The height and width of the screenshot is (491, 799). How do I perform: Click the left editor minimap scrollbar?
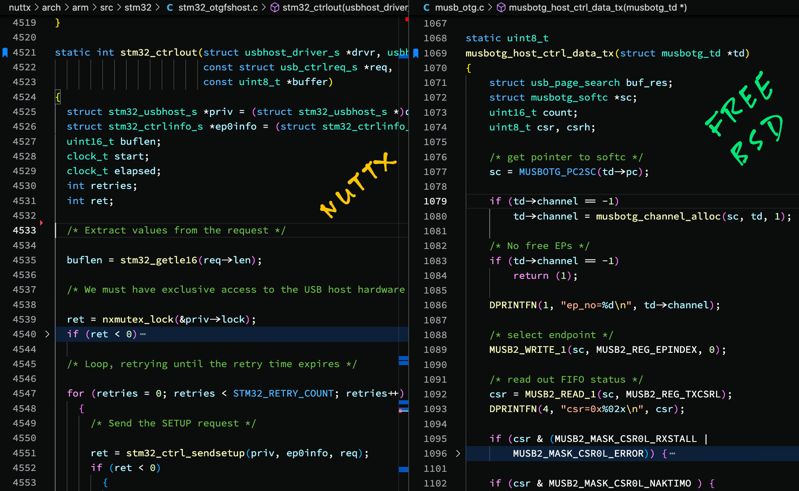(404, 253)
